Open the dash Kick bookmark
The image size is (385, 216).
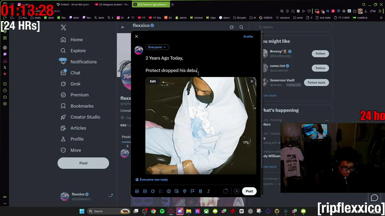49,18
